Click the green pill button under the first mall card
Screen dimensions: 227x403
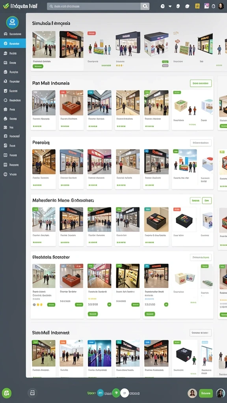point(38,66)
